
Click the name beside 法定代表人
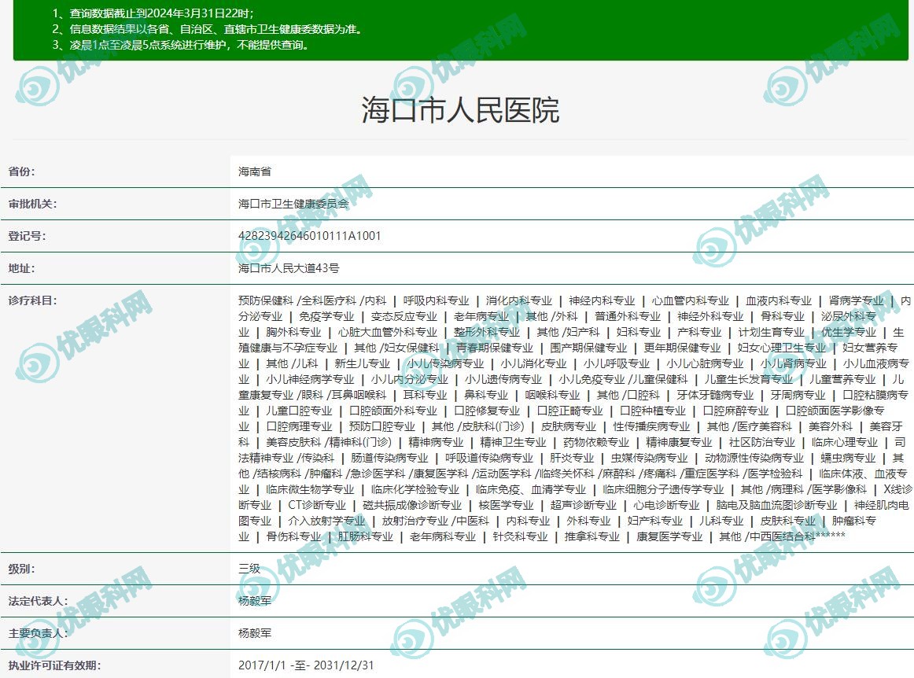[255, 601]
